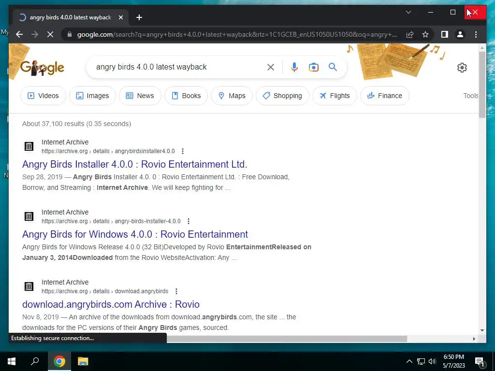Open options for angry-birds-installer-4.0.0 result

(189, 221)
